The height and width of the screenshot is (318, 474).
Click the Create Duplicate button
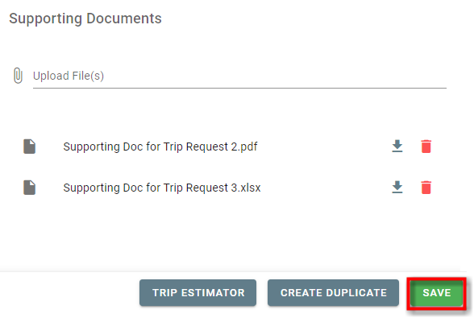[x=333, y=292]
